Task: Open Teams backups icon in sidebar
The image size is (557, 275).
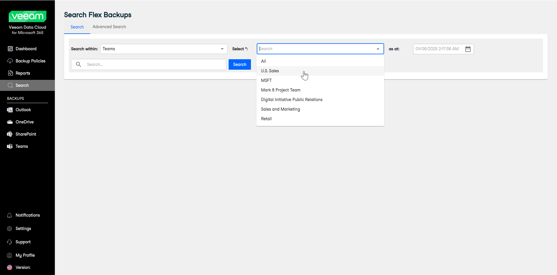Action: point(10,146)
